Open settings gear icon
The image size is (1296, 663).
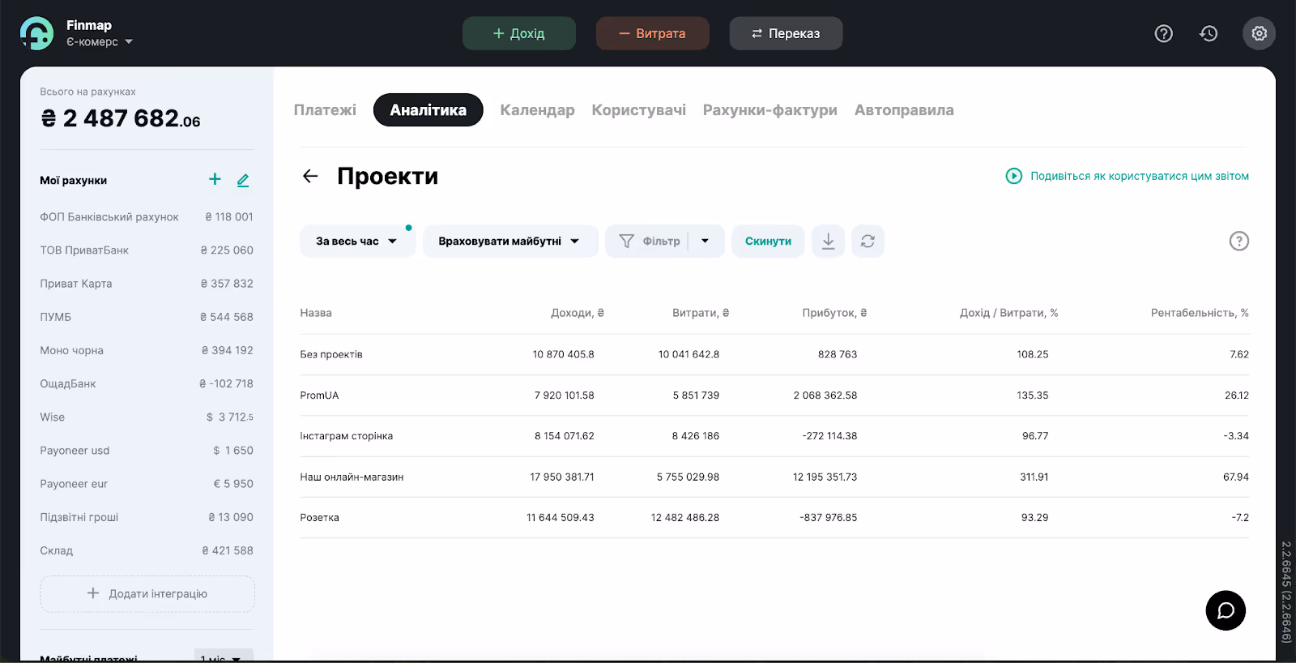1259,33
